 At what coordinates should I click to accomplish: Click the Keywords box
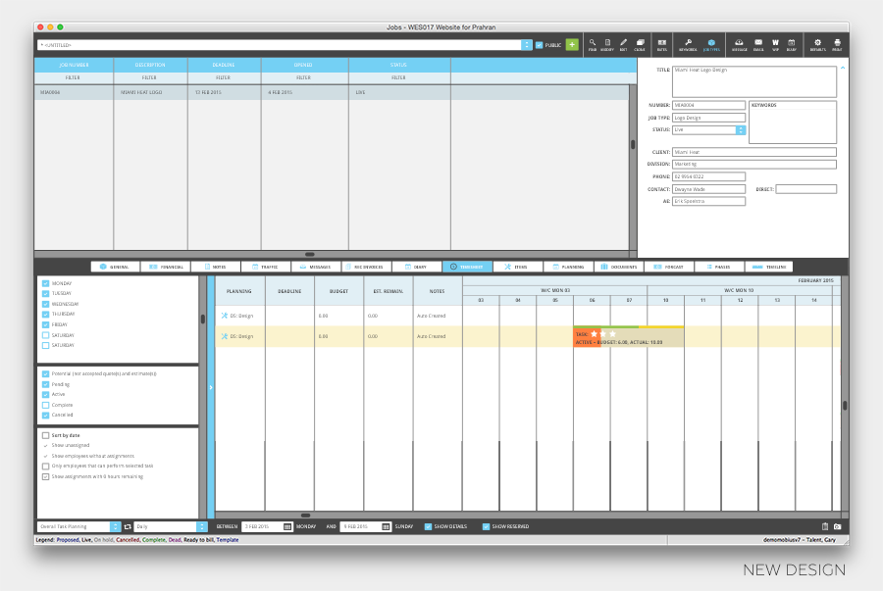[x=793, y=123]
